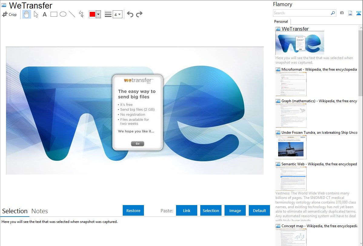The image size is (363, 246).
Task: Click the blue icon right of the page icon
Action: pos(358,13)
